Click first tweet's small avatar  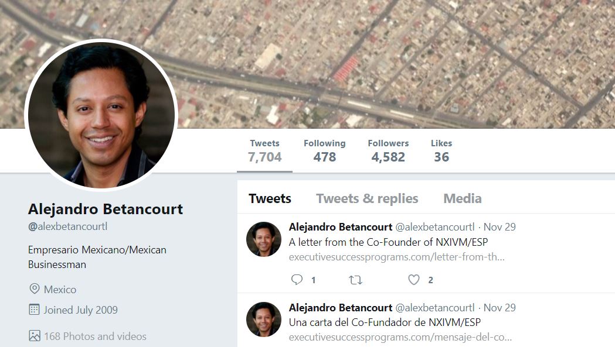[x=264, y=239]
